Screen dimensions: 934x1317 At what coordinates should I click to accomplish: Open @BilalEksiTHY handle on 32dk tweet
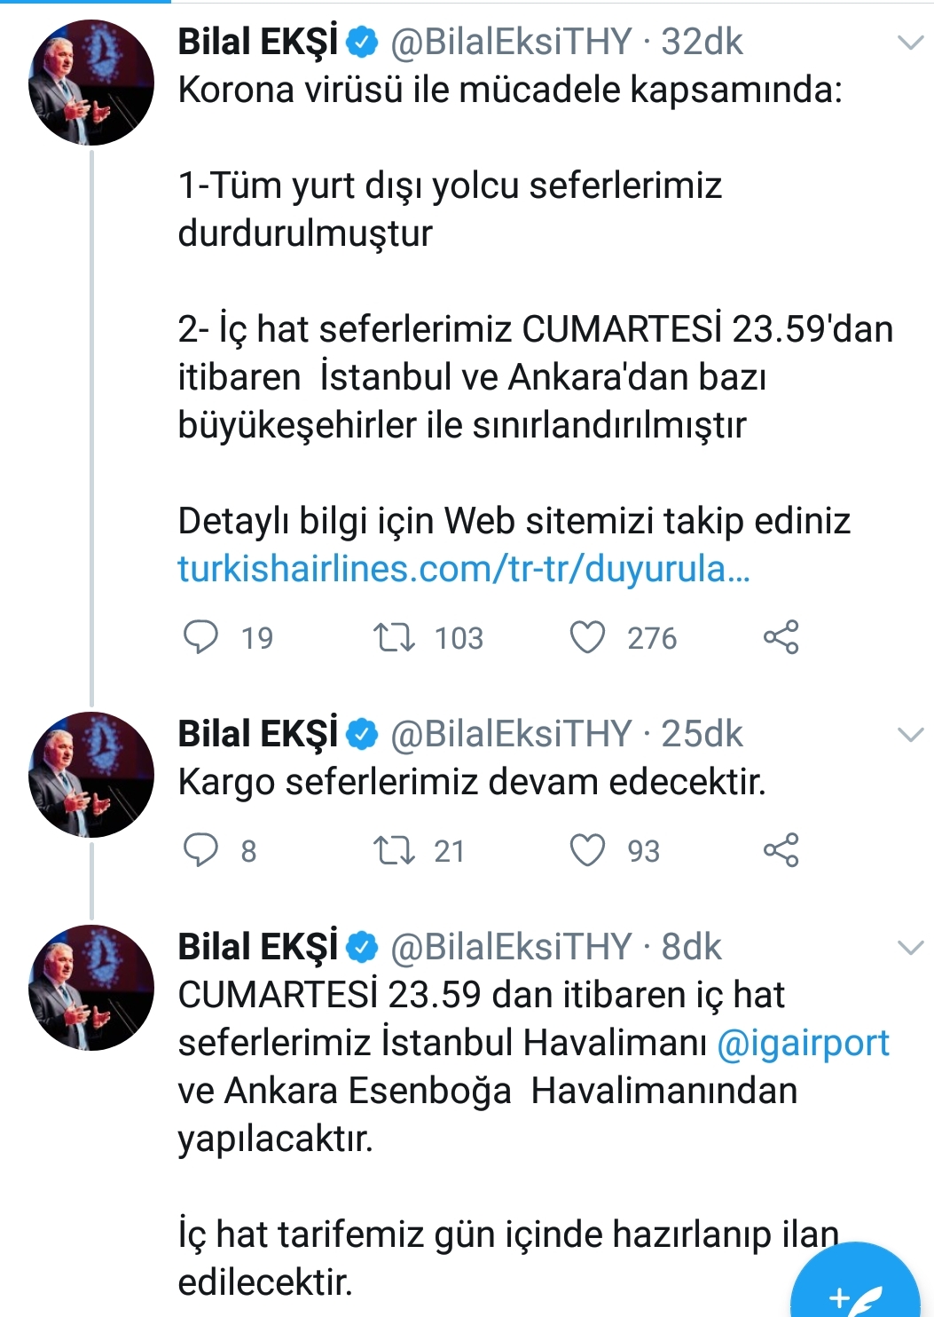click(511, 42)
